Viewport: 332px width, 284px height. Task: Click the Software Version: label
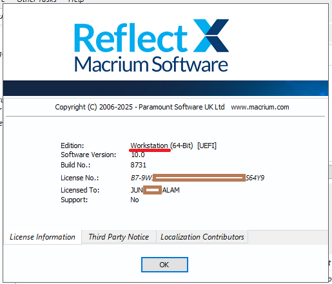[x=88, y=155]
